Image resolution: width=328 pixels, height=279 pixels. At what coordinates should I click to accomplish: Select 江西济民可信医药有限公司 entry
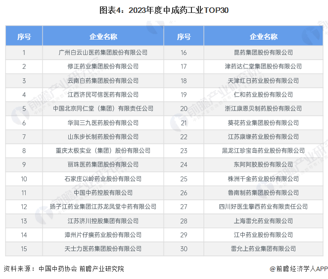click(103, 95)
